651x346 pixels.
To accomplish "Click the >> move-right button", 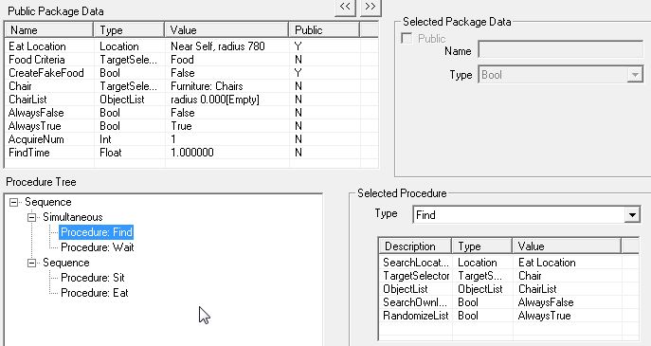I will click(371, 7).
